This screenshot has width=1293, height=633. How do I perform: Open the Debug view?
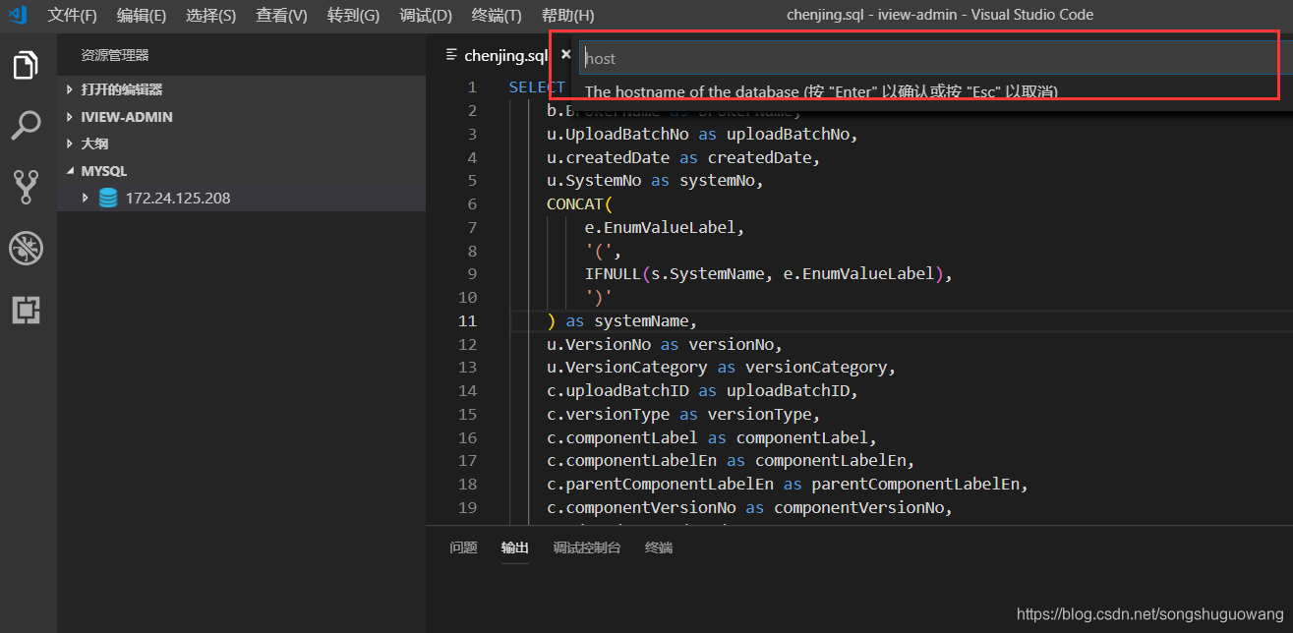(x=25, y=248)
